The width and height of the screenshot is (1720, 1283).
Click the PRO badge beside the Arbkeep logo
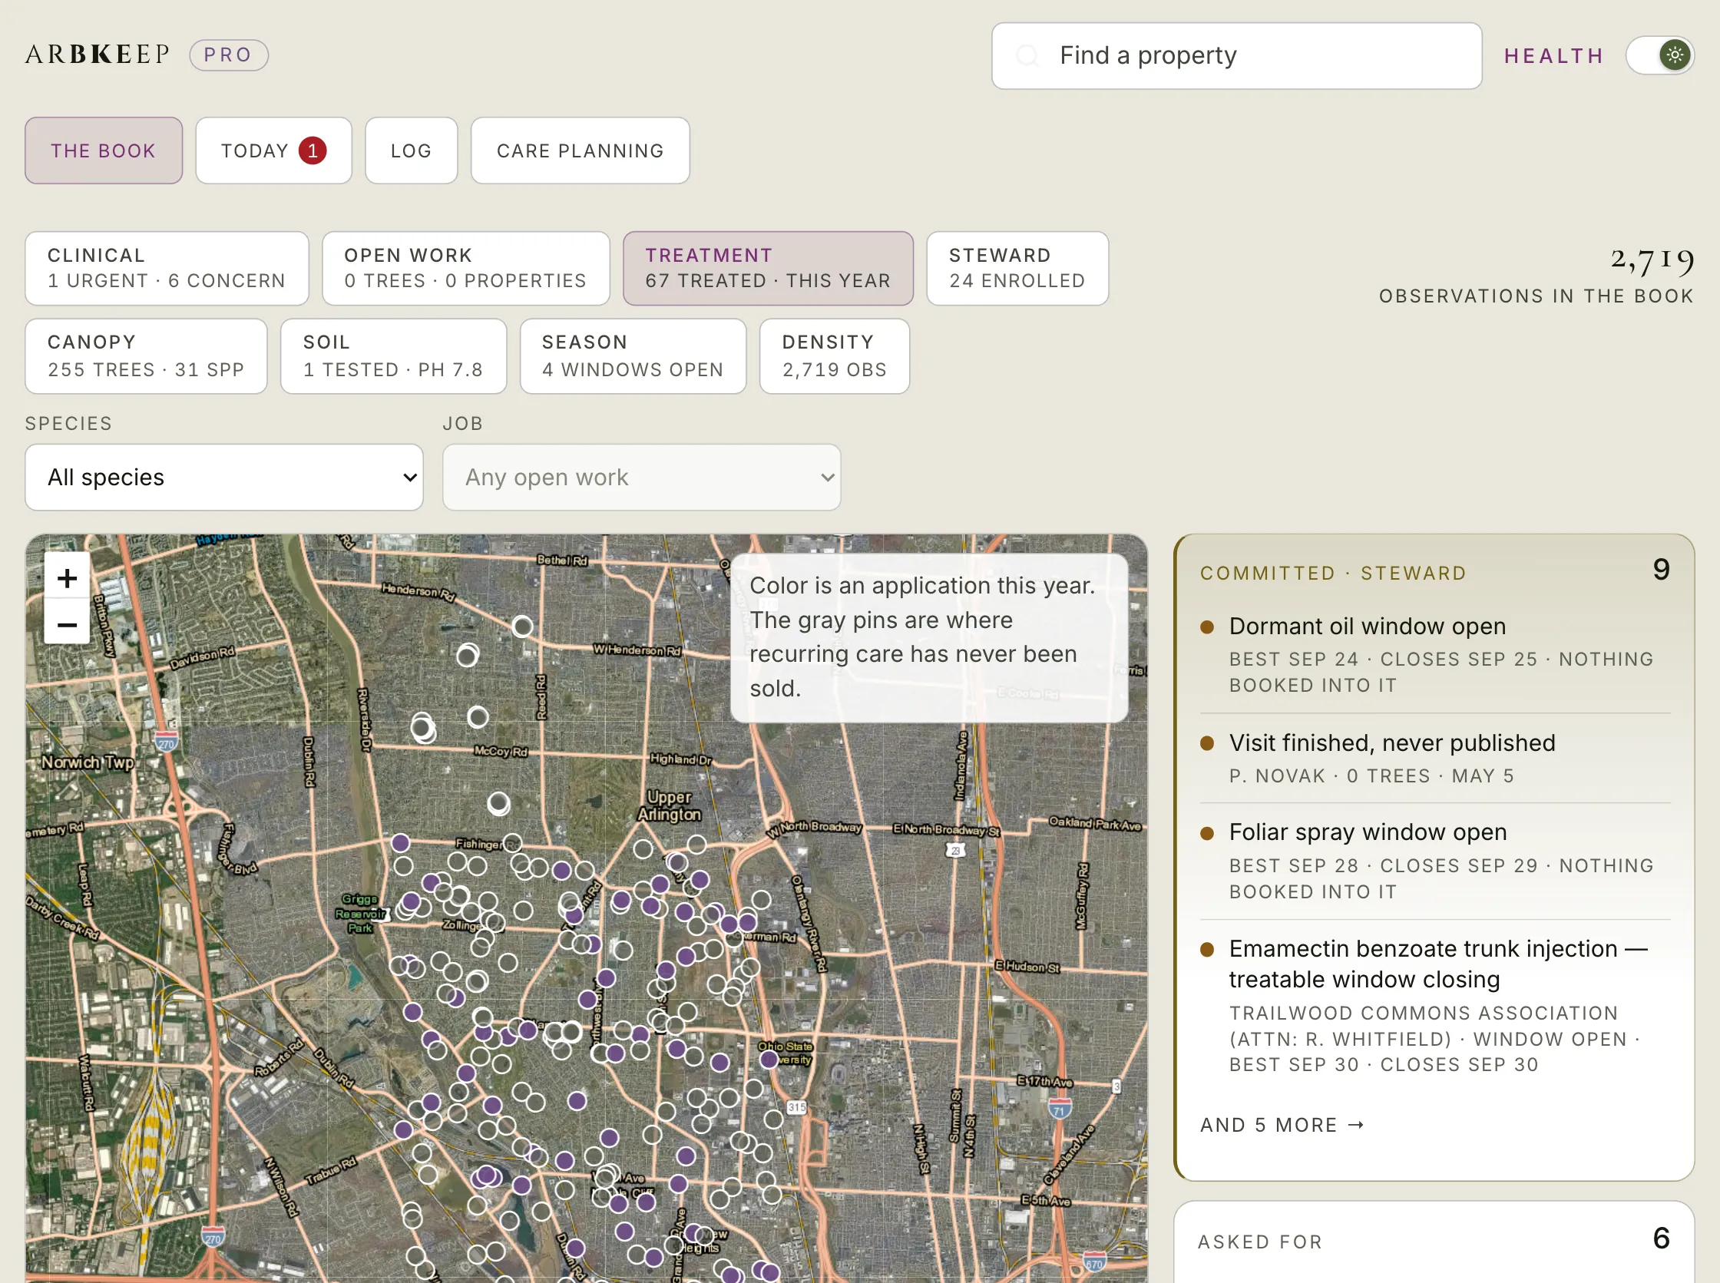[x=229, y=55]
